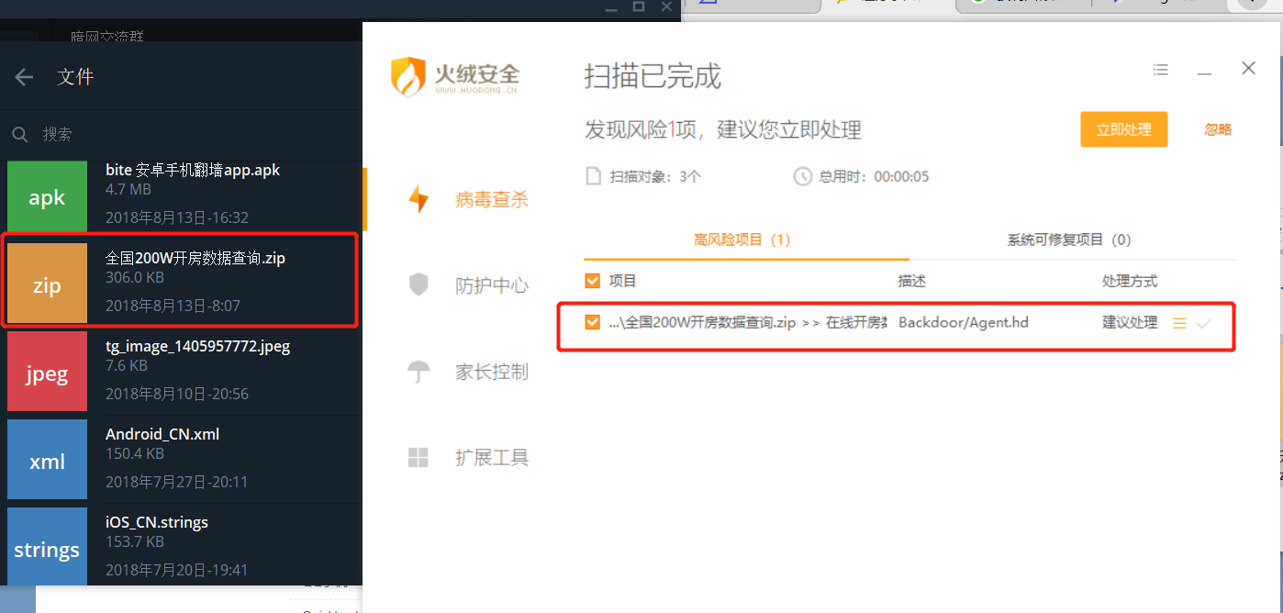Open the green apk file icon
Viewport: 1283px width, 613px height.
(x=47, y=196)
